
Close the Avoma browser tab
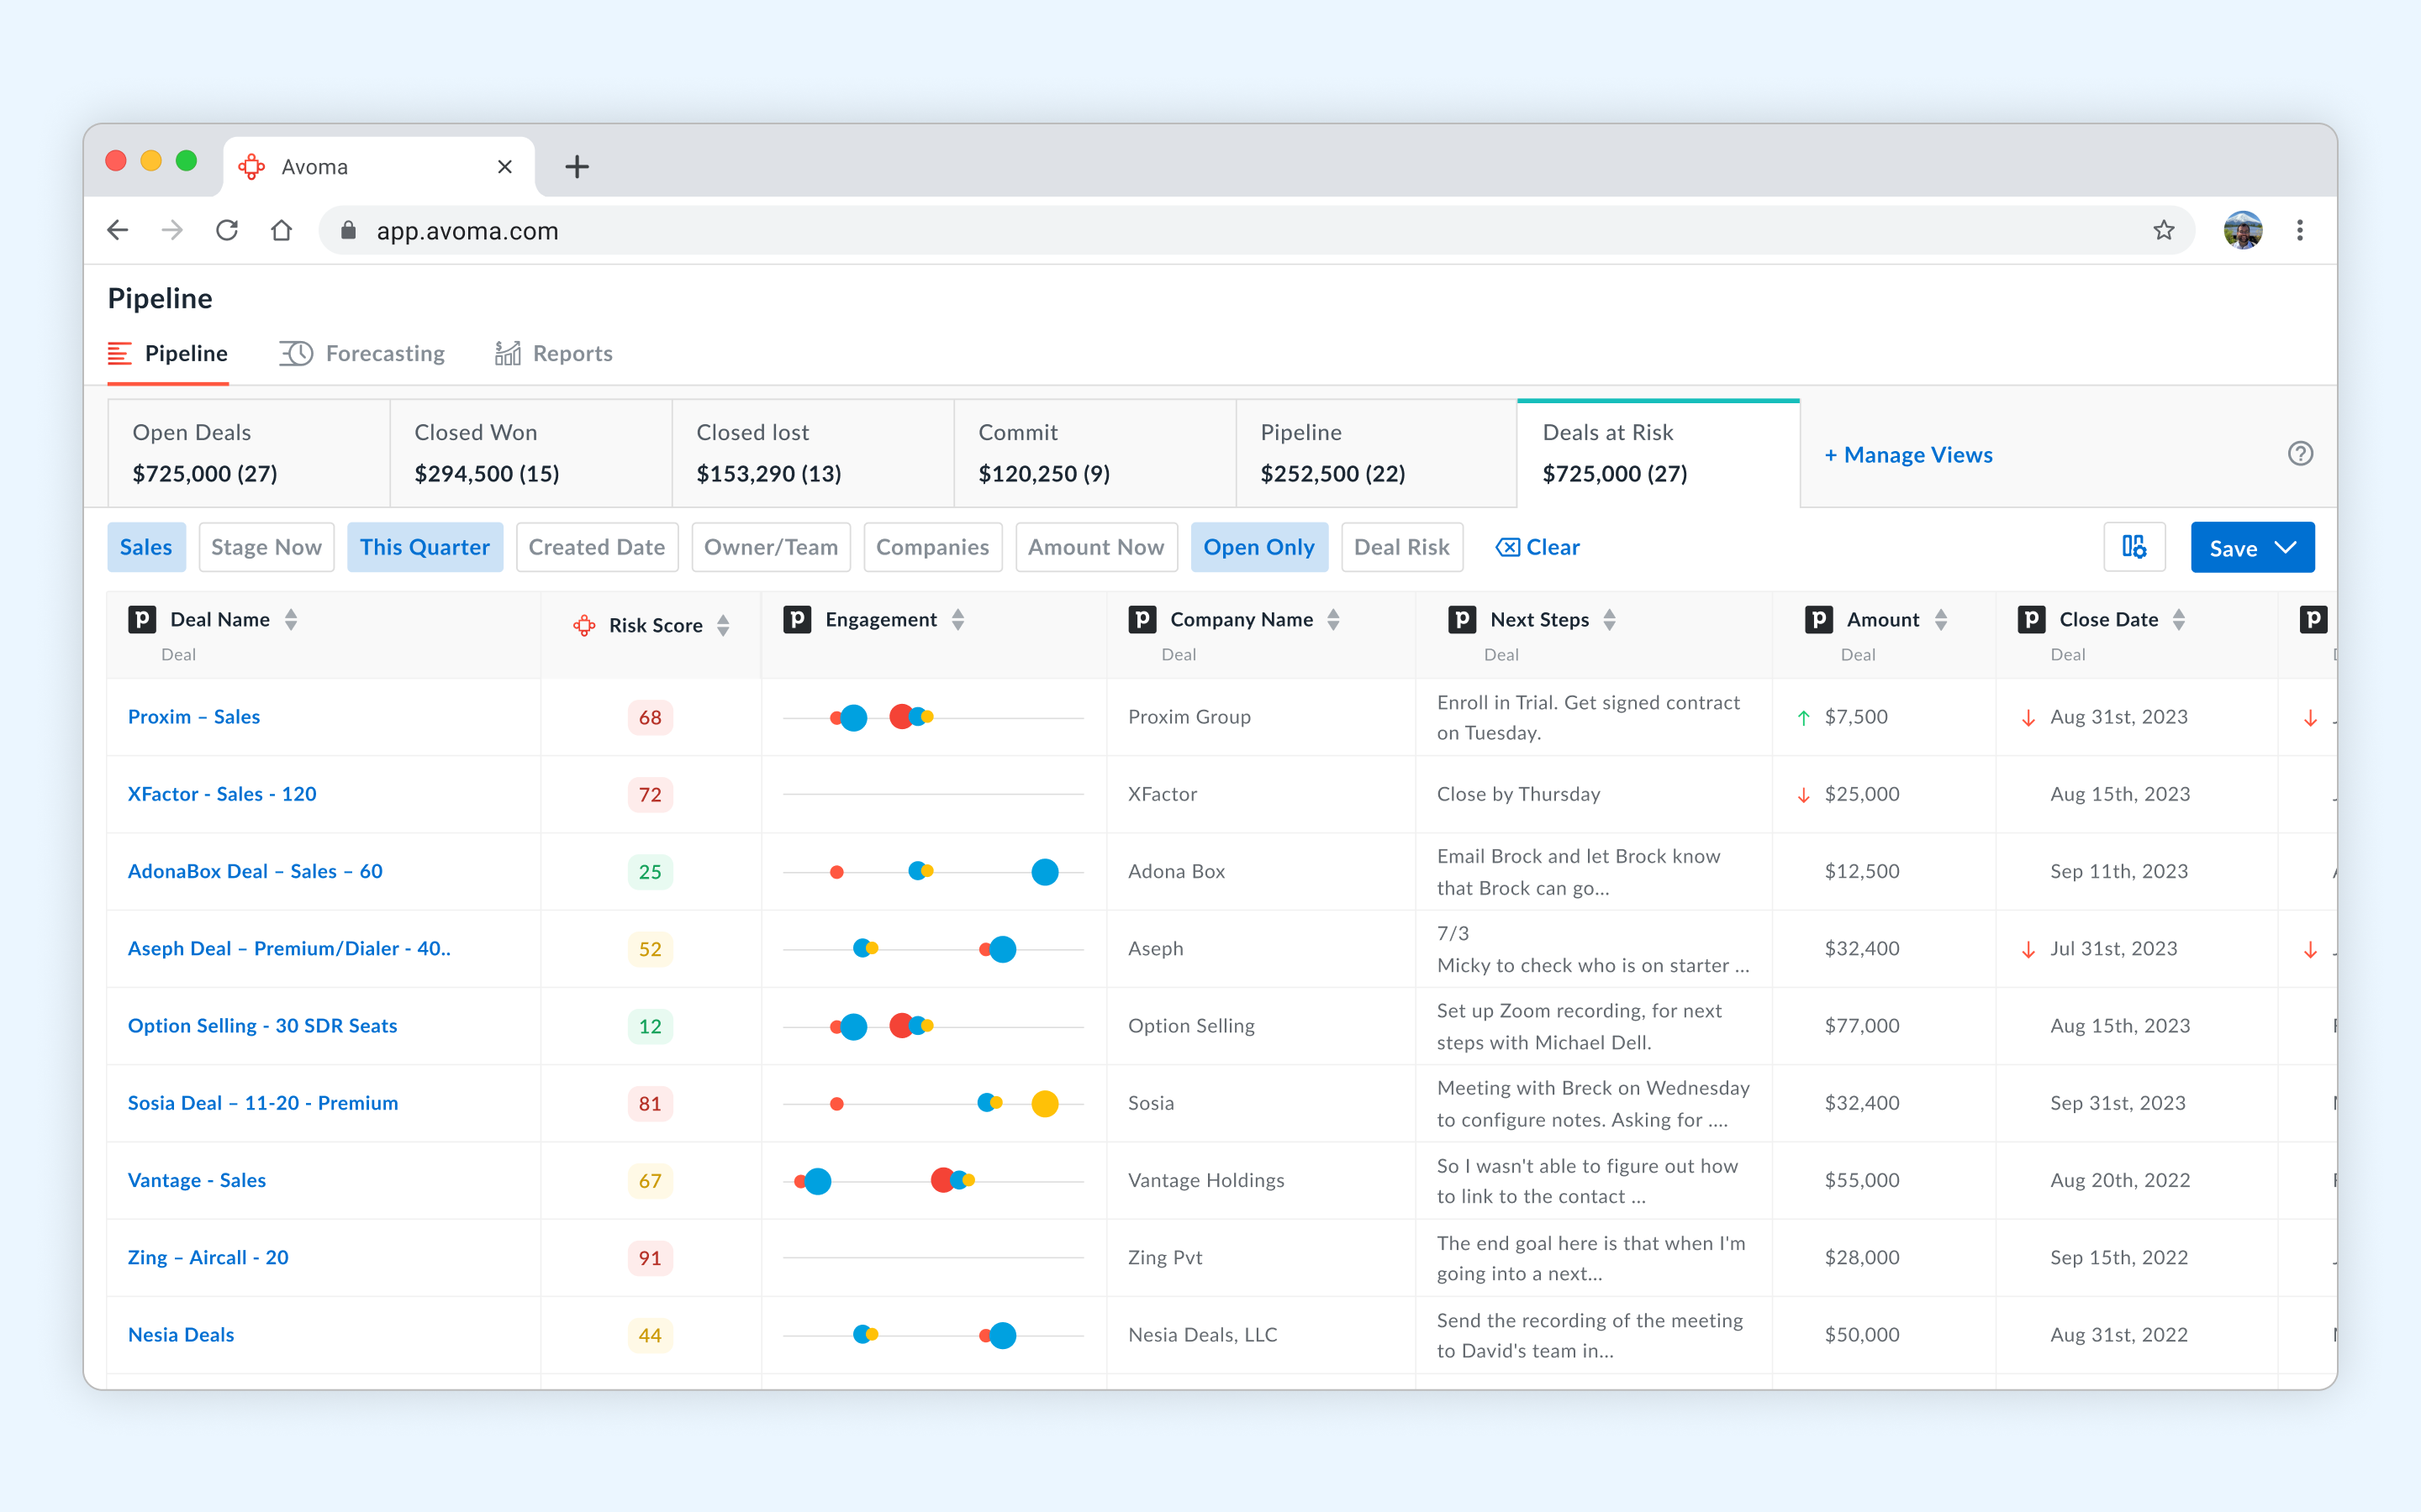pos(505,167)
